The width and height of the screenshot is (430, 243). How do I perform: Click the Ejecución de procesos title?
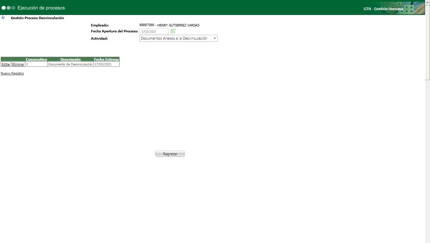41,8
